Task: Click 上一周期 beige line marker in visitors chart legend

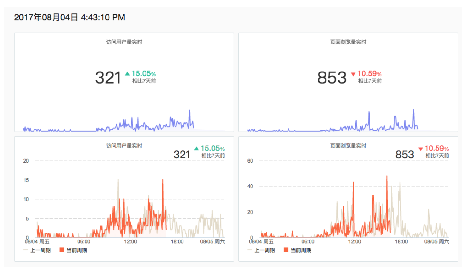Action: coord(26,250)
